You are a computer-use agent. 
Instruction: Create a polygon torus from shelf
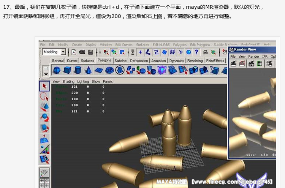pyautogui.click(x=109, y=70)
